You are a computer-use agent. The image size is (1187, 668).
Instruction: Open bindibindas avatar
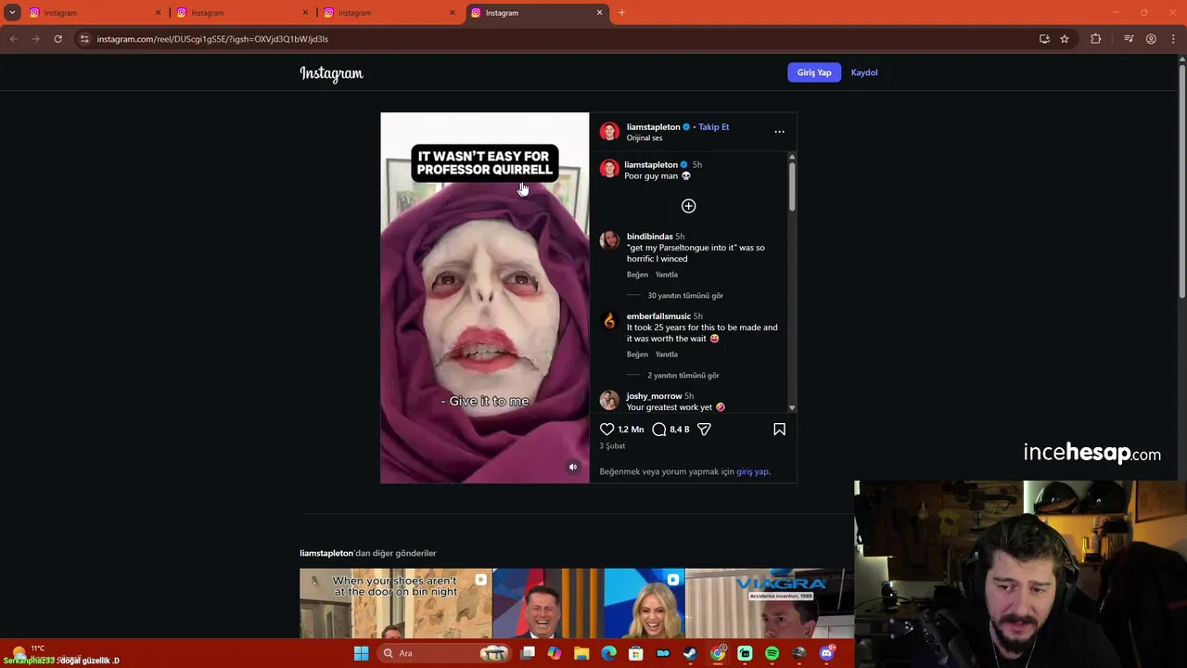609,240
